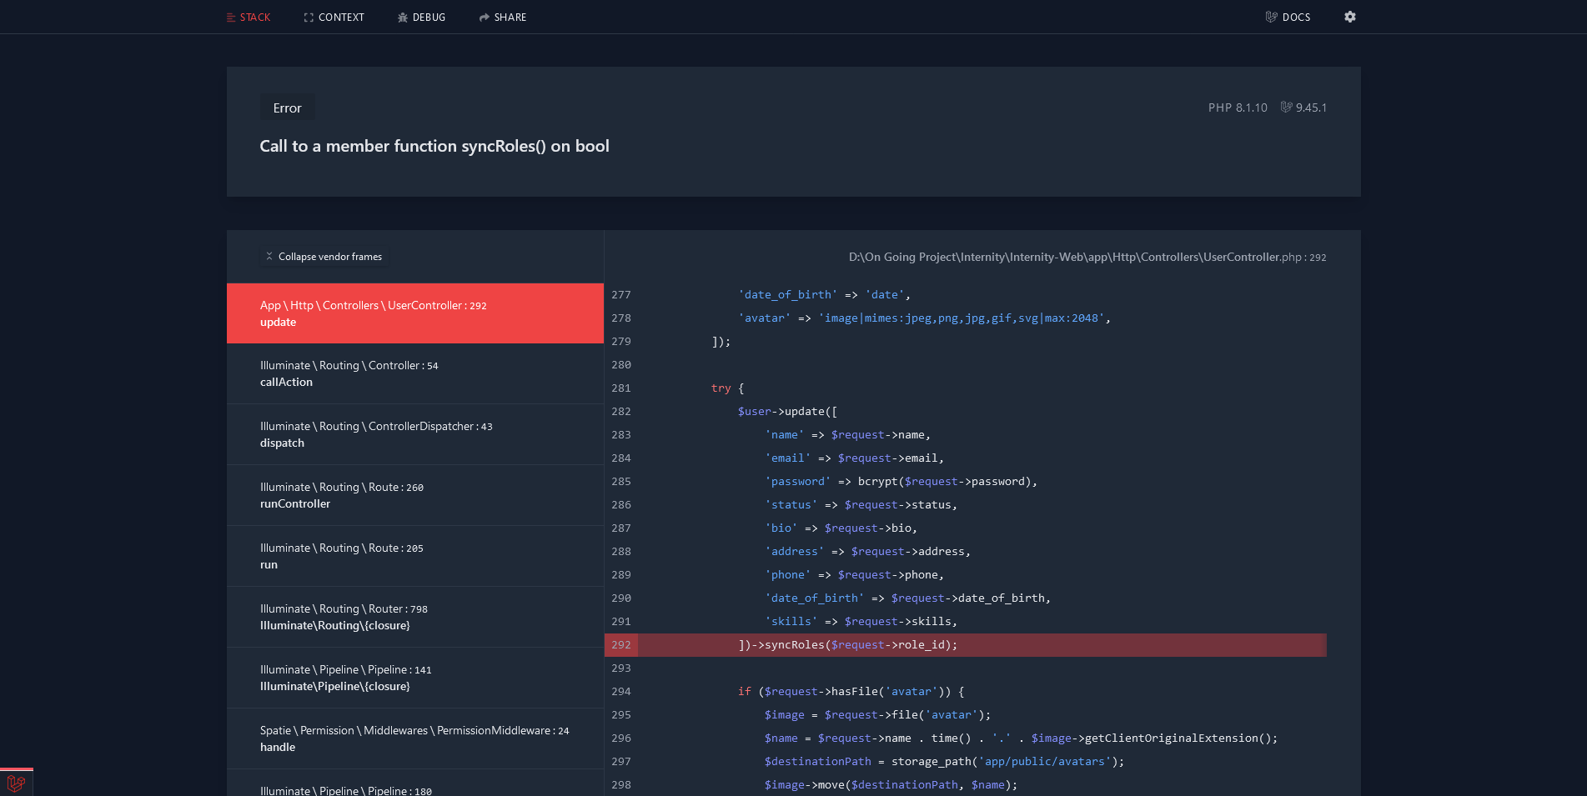The height and width of the screenshot is (796, 1587).
Task: Click the share arrow icon next to SHARE
Action: pyautogui.click(x=482, y=17)
